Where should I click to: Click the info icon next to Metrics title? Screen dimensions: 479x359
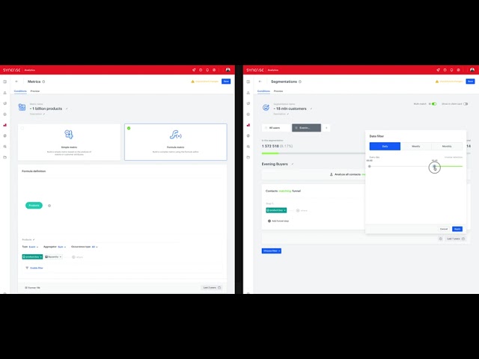(x=43, y=82)
